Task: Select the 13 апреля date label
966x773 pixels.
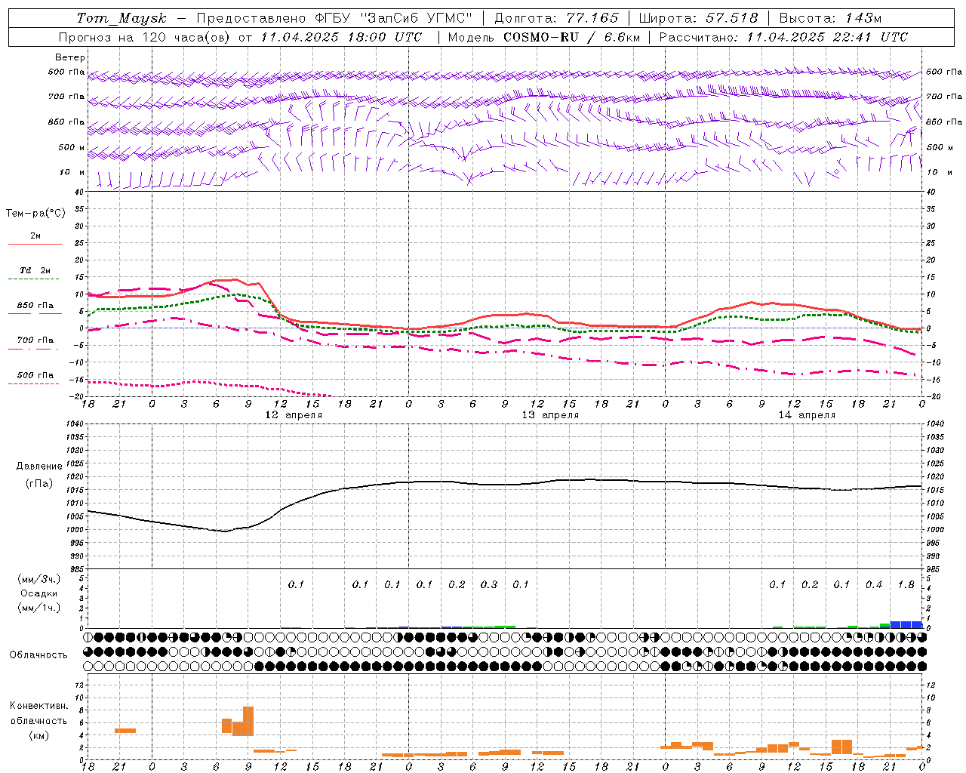Action: point(551,415)
